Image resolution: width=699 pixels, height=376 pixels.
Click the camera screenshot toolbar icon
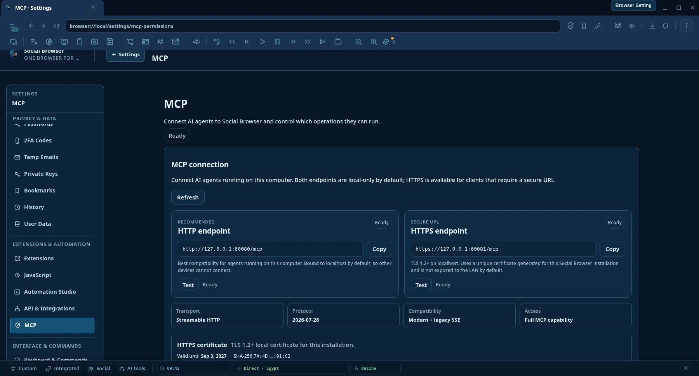94,42
